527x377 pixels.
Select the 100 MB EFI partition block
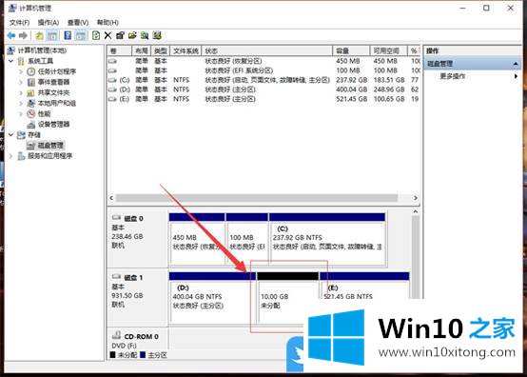(247, 239)
